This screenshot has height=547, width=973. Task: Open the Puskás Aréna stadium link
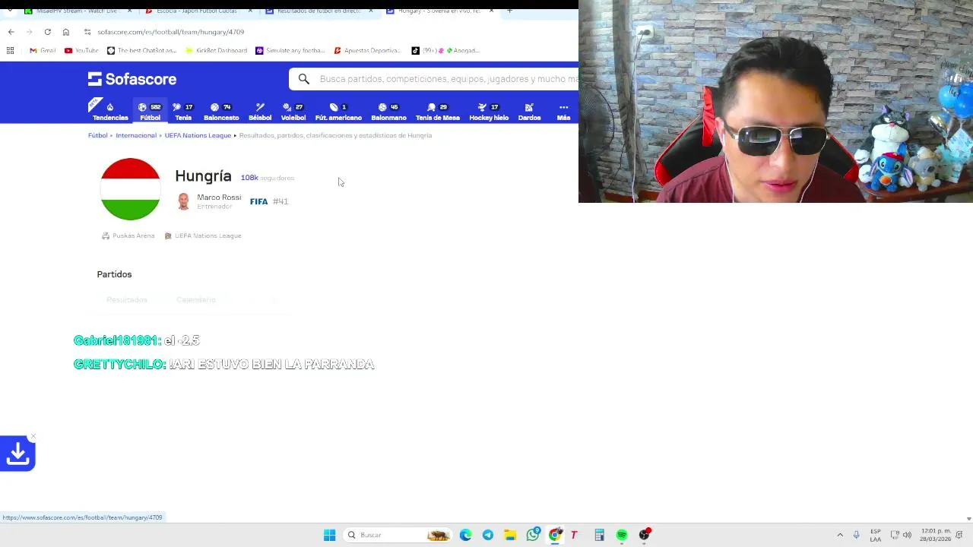128,236
